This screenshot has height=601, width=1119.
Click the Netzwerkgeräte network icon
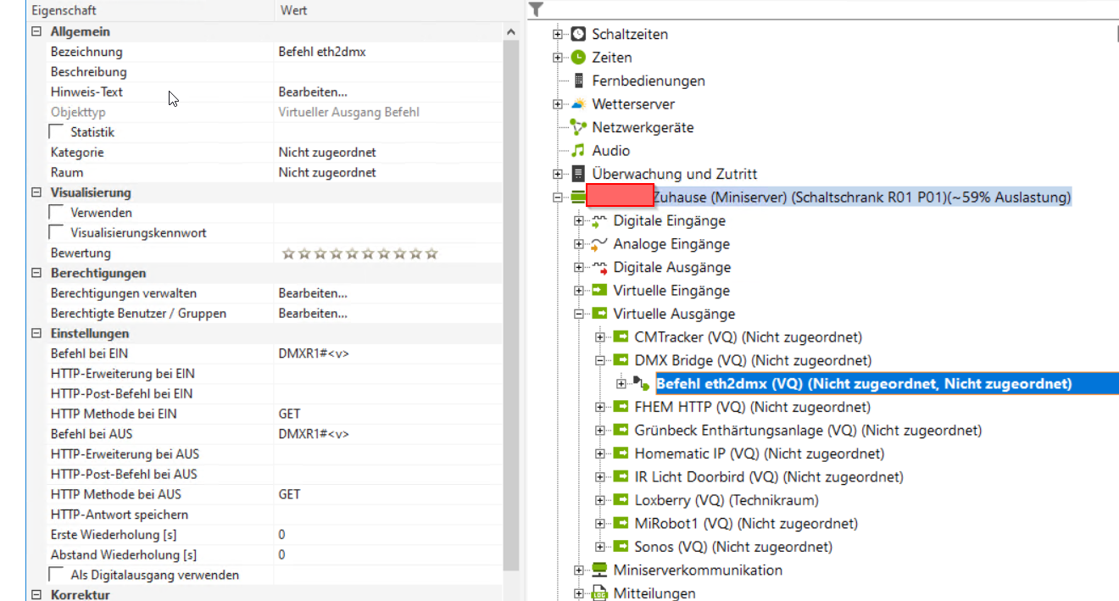coord(578,128)
